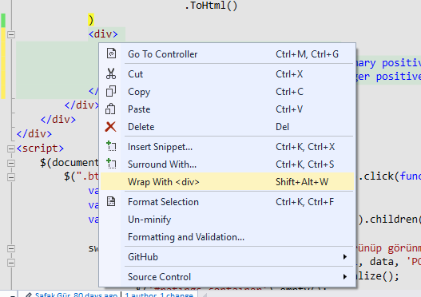Image resolution: width=421 pixels, height=297 pixels.
Task: Choose Copy from context menu
Action: (x=227, y=92)
